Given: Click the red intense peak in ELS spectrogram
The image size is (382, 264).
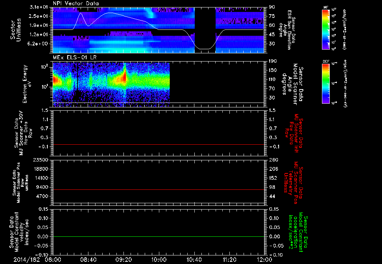Looking at the screenshot, I should 125,77.
